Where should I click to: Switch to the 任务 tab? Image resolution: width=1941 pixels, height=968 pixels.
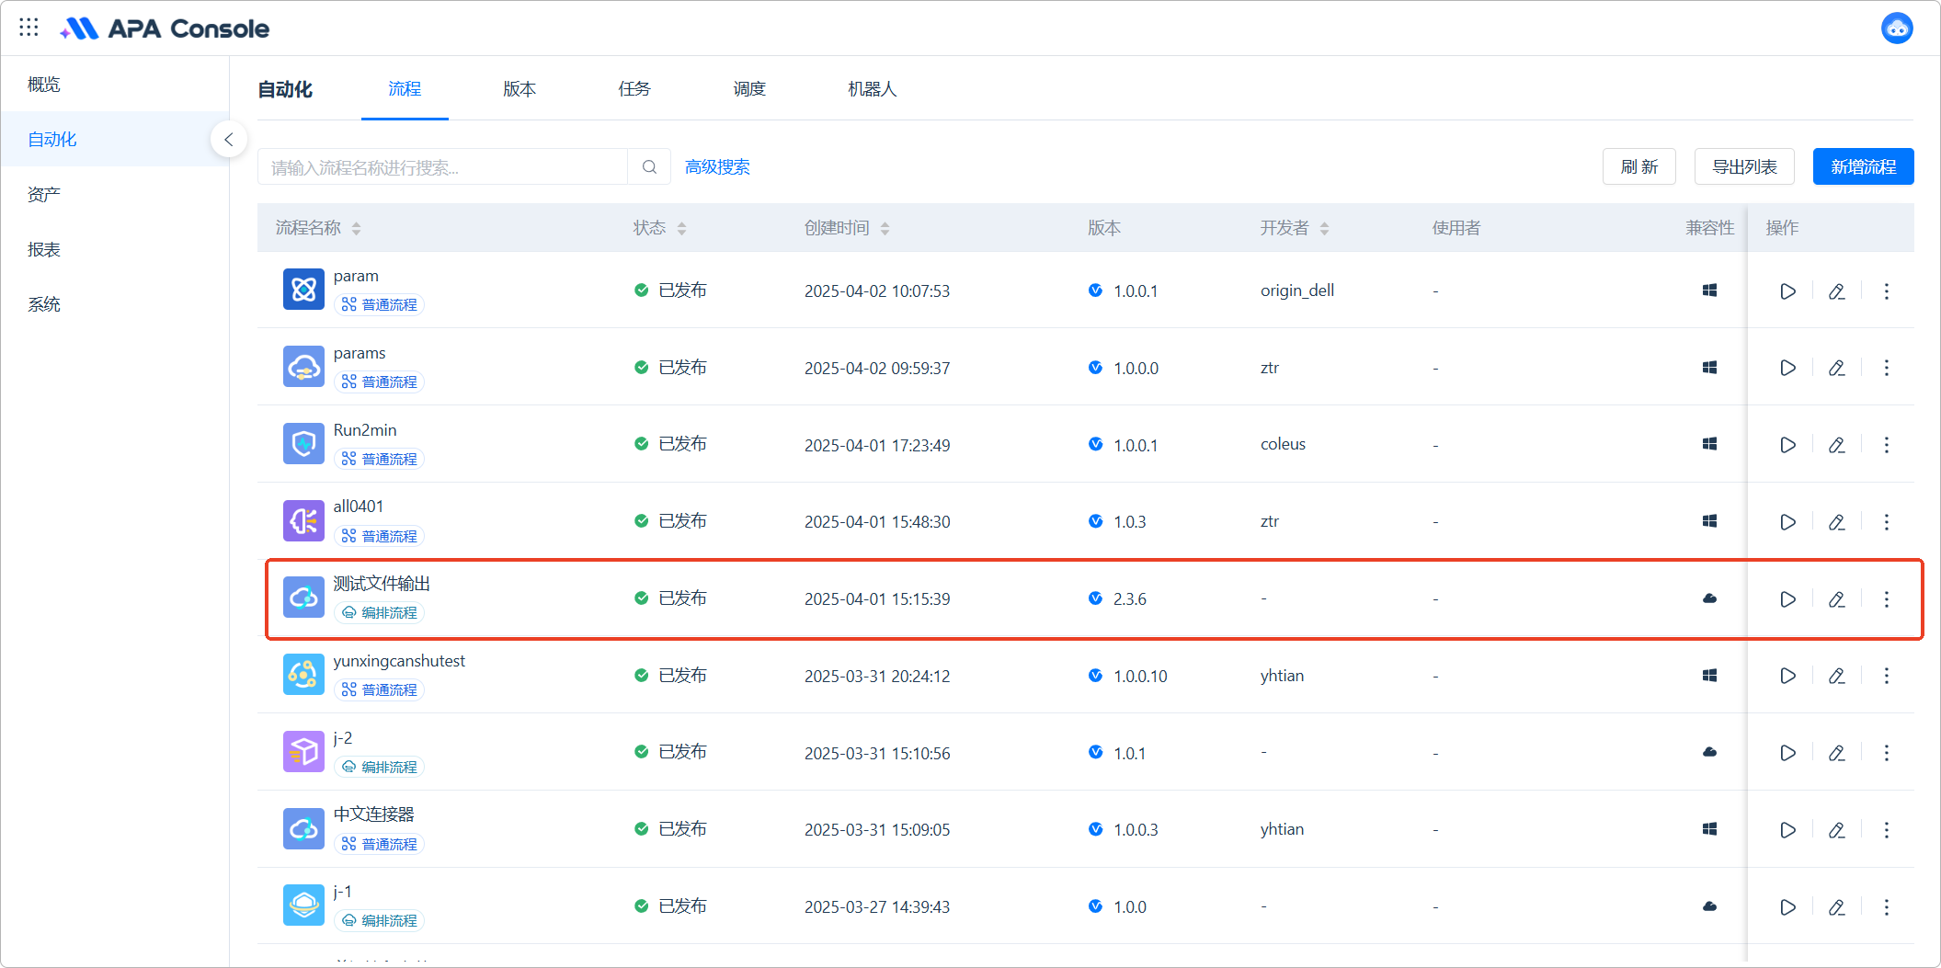click(634, 89)
